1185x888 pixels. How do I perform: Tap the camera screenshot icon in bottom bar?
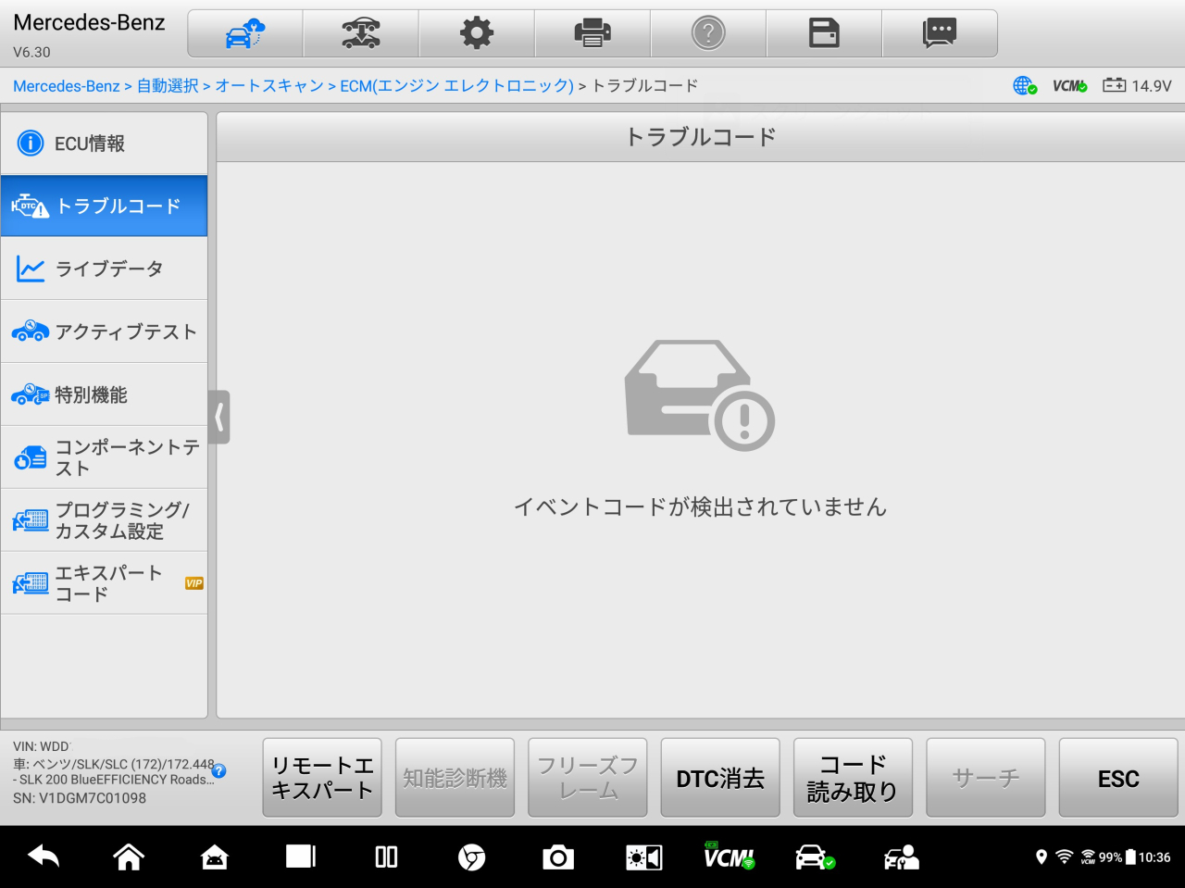[x=558, y=857]
